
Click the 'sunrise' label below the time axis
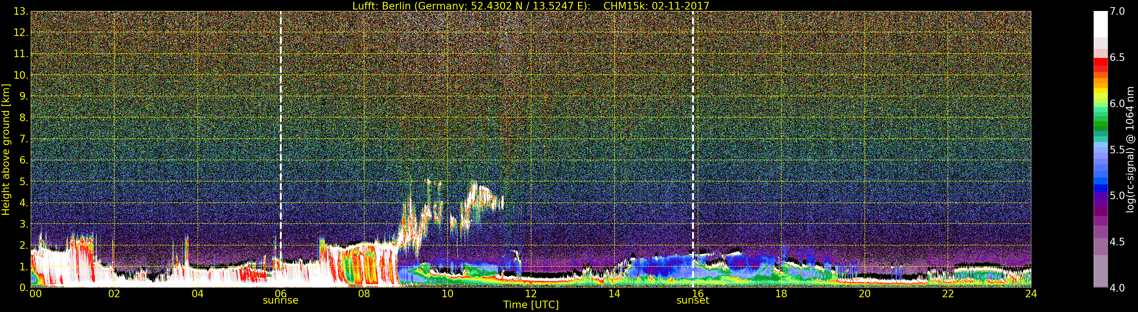pyautogui.click(x=281, y=301)
